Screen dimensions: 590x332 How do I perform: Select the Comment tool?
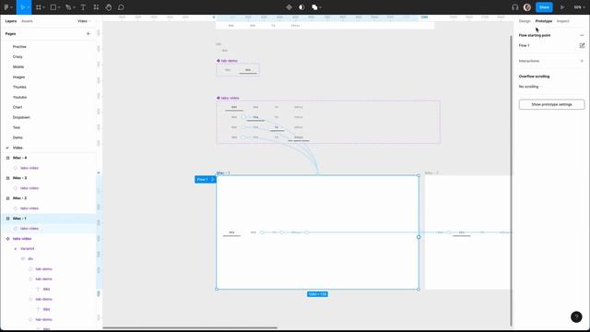click(x=121, y=7)
